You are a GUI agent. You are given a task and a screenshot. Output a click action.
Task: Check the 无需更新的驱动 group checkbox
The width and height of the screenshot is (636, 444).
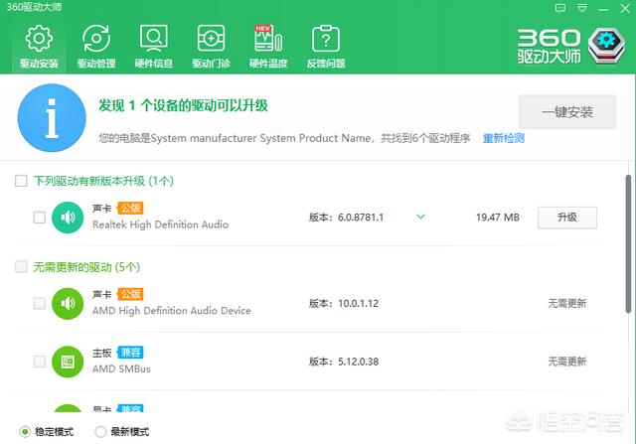coord(21,267)
